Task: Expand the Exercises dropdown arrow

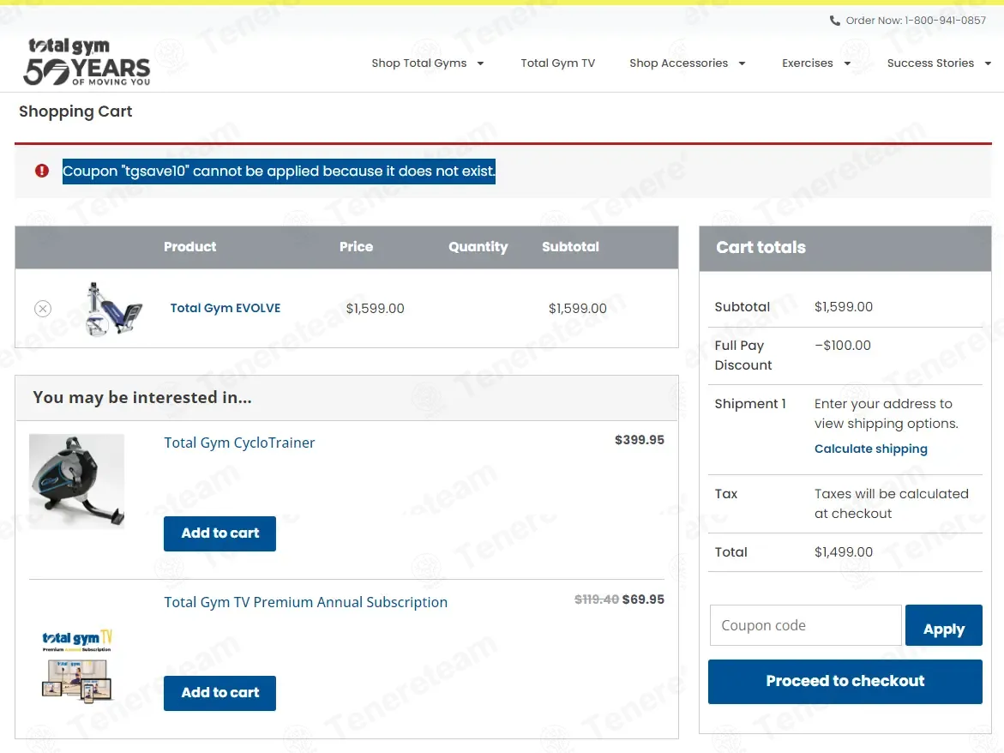Action: coord(847,63)
